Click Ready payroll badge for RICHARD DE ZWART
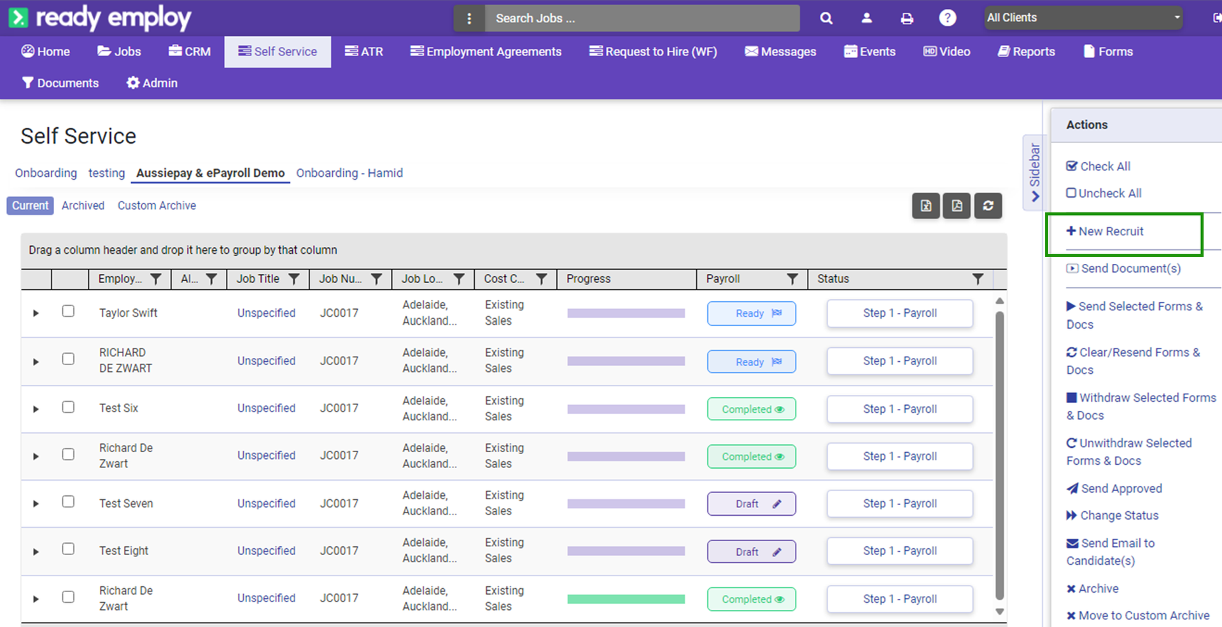The height and width of the screenshot is (627, 1222). point(752,361)
